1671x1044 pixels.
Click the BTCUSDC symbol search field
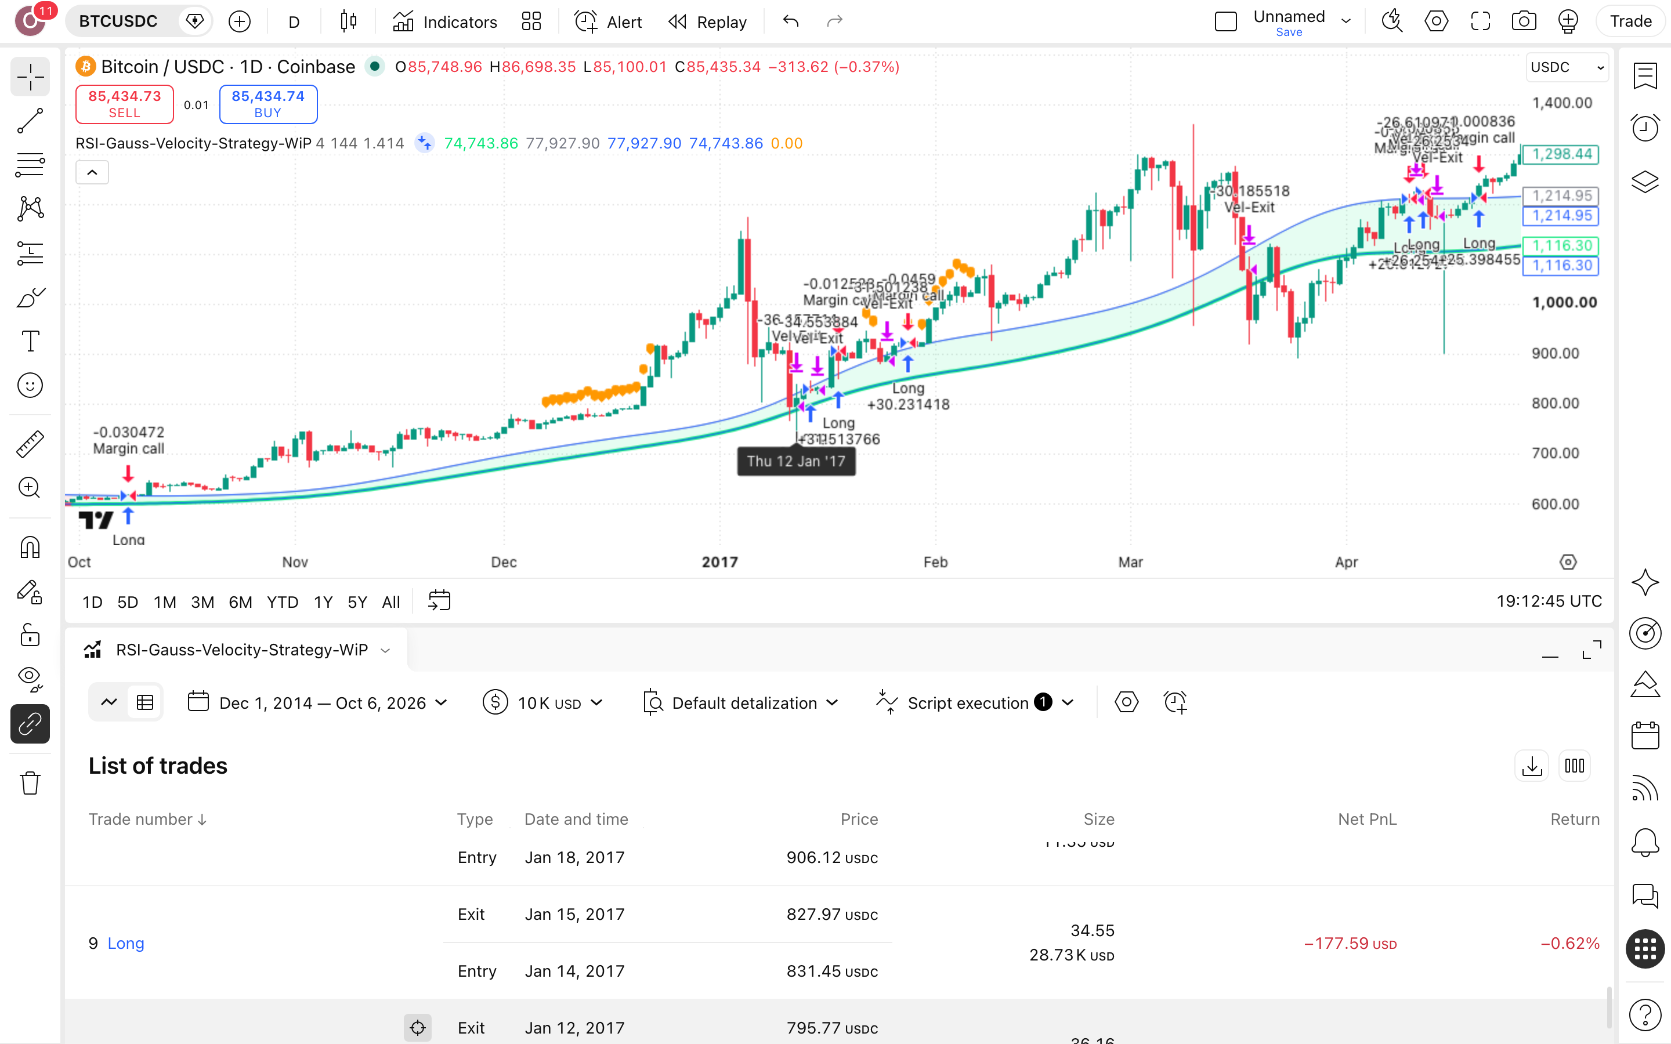pos(120,21)
